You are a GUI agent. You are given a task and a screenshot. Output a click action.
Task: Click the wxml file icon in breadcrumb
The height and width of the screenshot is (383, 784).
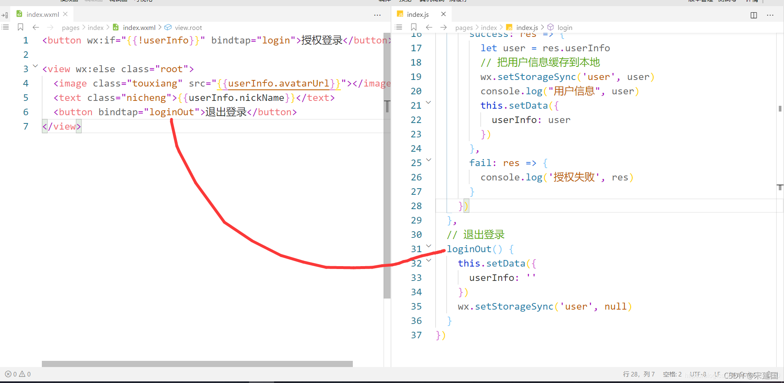point(116,27)
